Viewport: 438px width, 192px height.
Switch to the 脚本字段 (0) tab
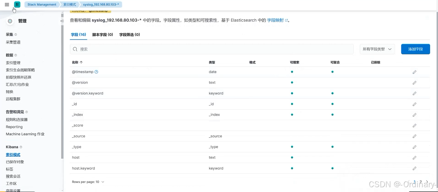pyautogui.click(x=103, y=35)
